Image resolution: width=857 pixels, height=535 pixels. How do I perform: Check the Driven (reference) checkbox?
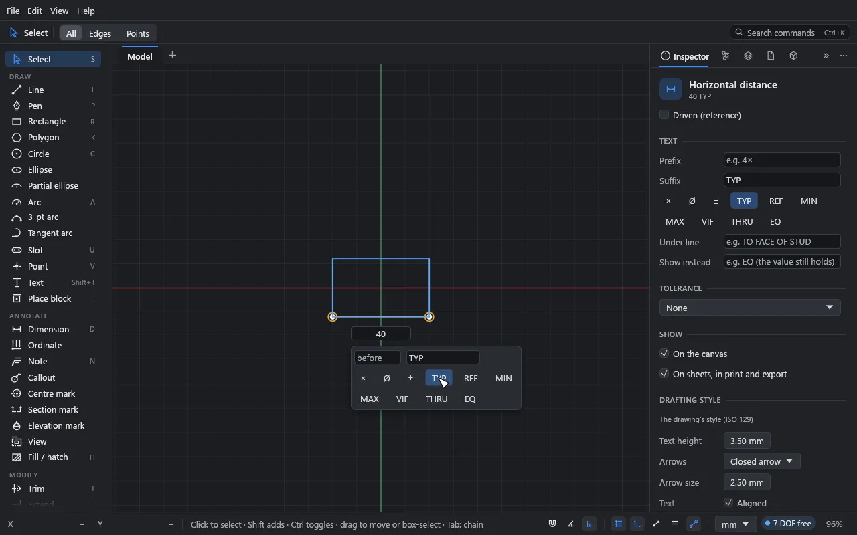click(x=664, y=115)
